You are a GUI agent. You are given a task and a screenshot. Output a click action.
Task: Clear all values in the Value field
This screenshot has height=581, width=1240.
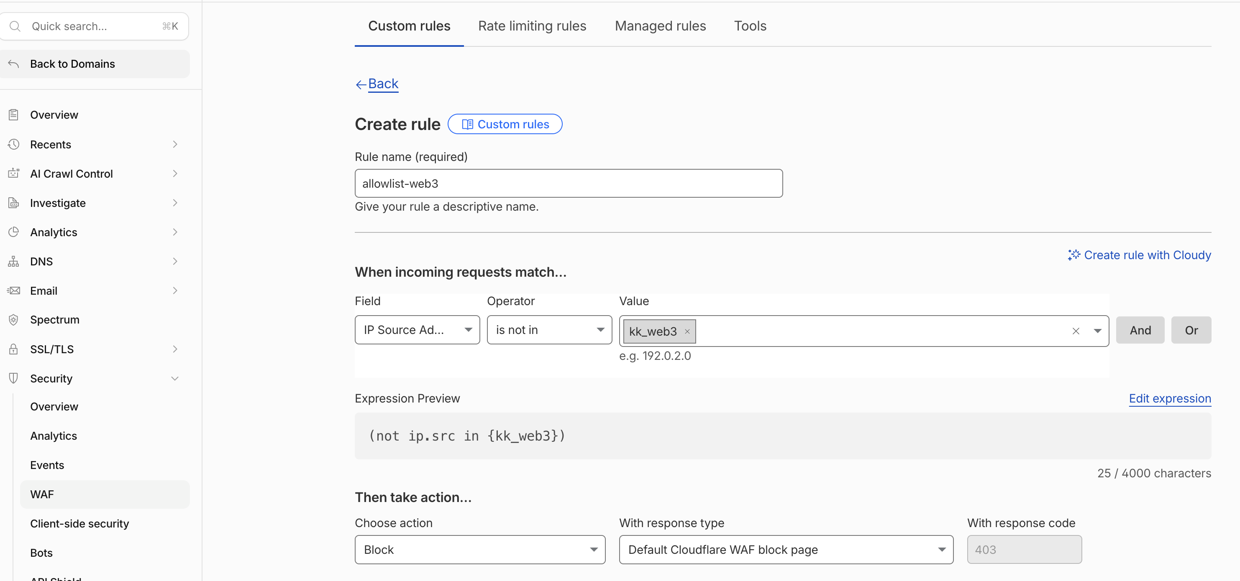click(1075, 331)
